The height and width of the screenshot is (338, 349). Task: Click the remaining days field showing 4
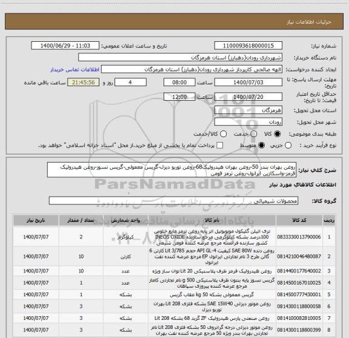(x=130, y=83)
